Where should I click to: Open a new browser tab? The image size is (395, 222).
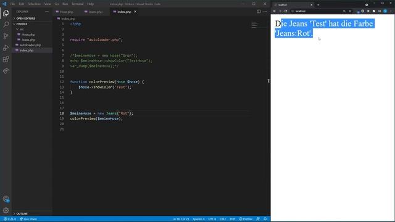[318, 5]
